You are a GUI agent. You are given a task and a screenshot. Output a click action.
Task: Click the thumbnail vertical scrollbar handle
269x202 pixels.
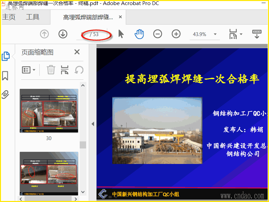coord(83,145)
